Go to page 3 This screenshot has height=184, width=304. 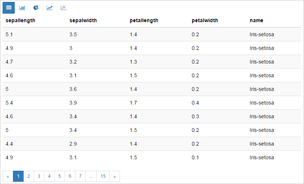click(x=39, y=176)
